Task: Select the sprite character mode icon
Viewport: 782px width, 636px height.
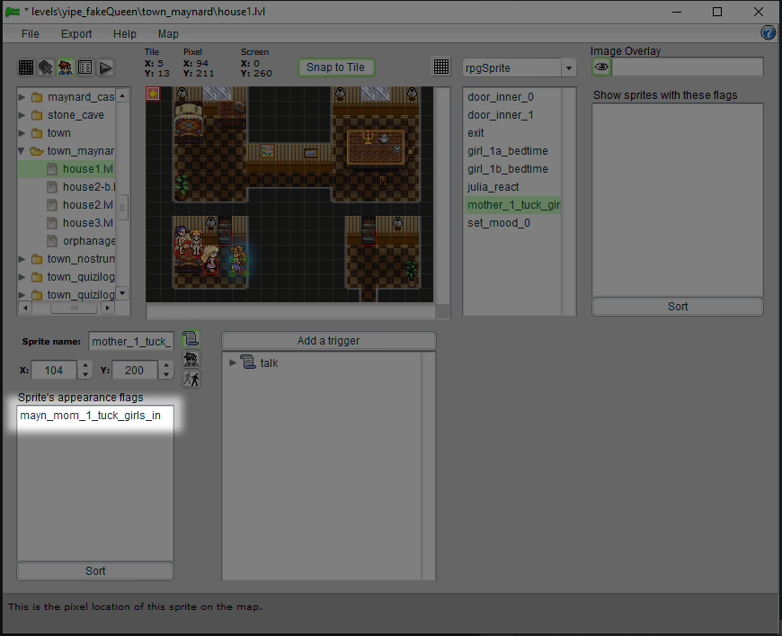Action: (x=66, y=67)
